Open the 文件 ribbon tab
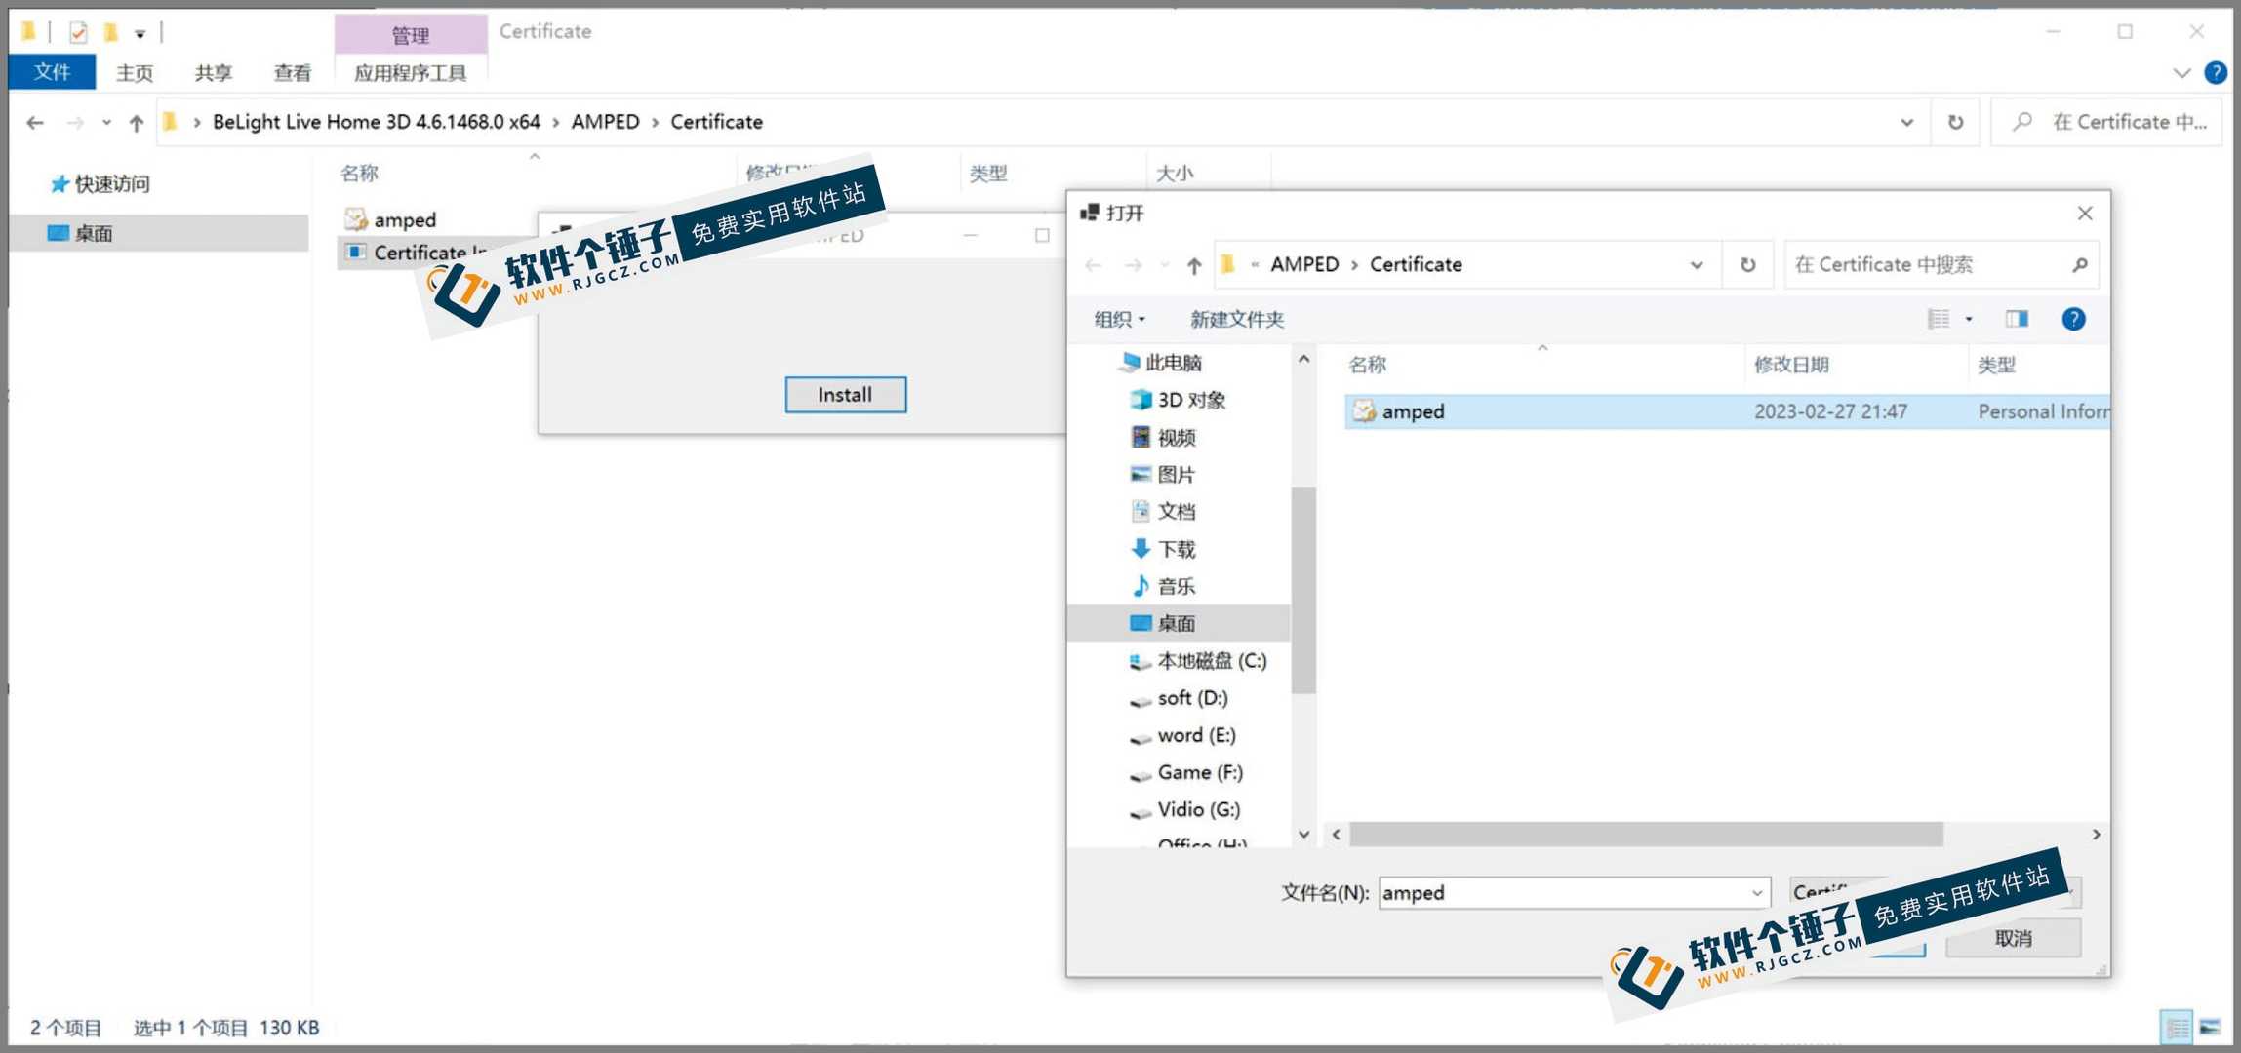 coord(52,72)
